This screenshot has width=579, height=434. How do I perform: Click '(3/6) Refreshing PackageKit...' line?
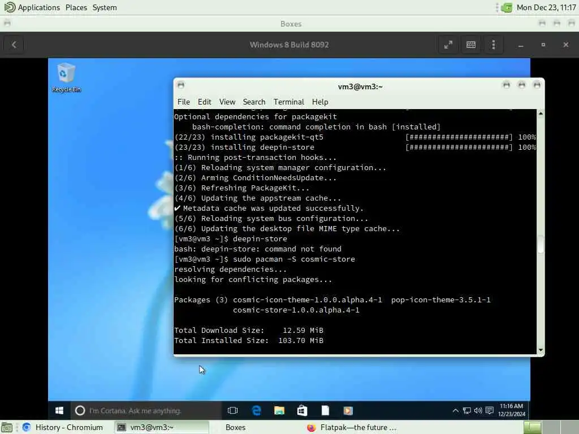point(242,188)
